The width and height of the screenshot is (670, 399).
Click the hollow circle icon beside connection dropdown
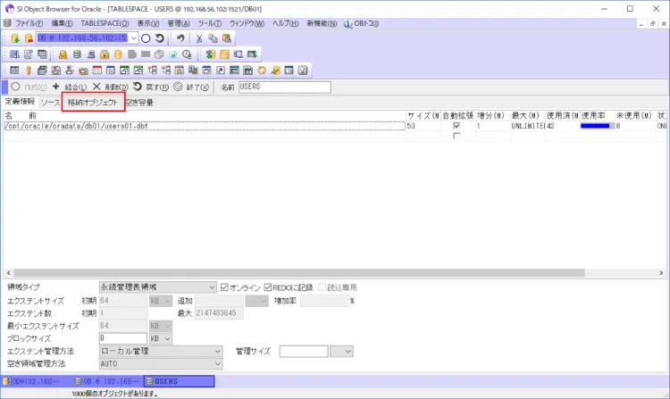146,38
